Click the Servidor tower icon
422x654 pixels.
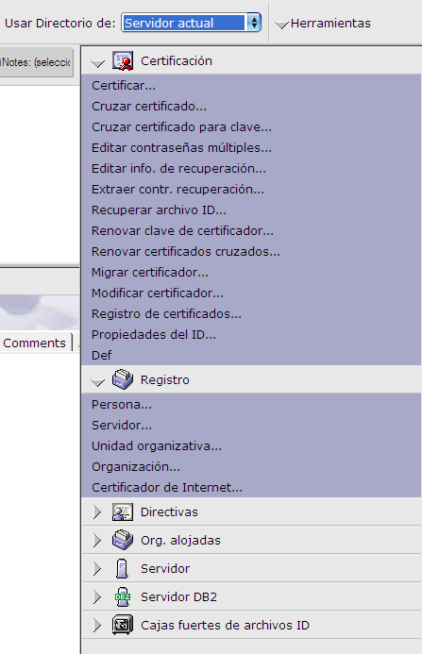122,568
